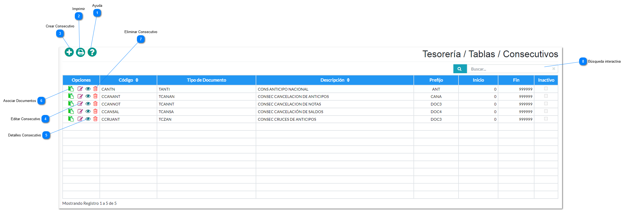Edit the CANTN consecutivo
The width and height of the screenshot is (625, 211).
(80, 89)
